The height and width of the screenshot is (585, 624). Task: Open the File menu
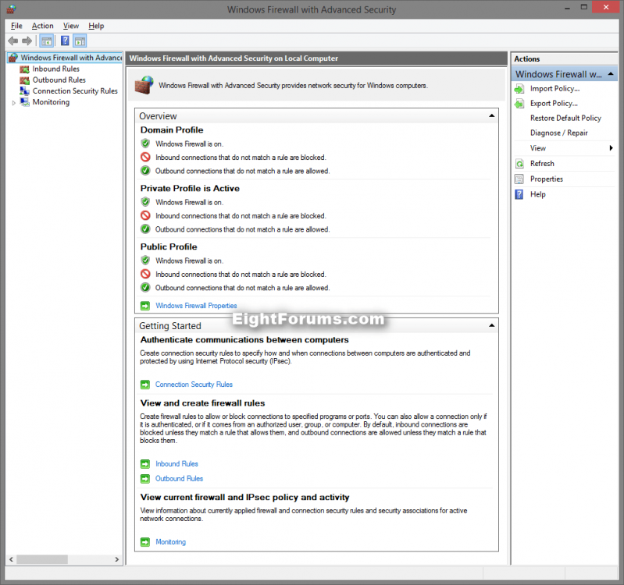pos(16,26)
